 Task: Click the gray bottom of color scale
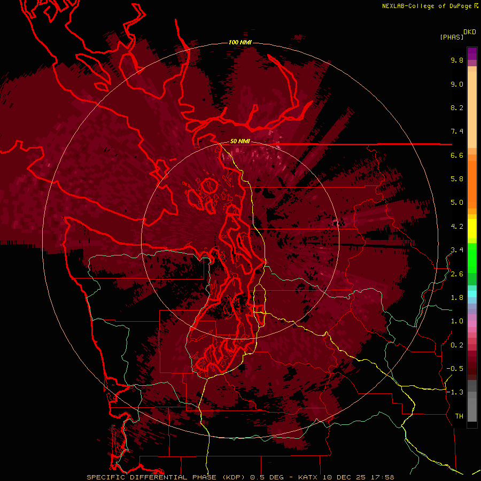click(x=472, y=402)
